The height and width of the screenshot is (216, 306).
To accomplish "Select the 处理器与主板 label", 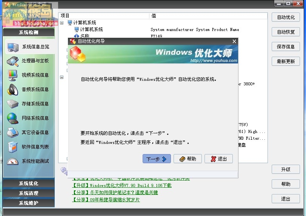I will pyautogui.click(x=35, y=61).
